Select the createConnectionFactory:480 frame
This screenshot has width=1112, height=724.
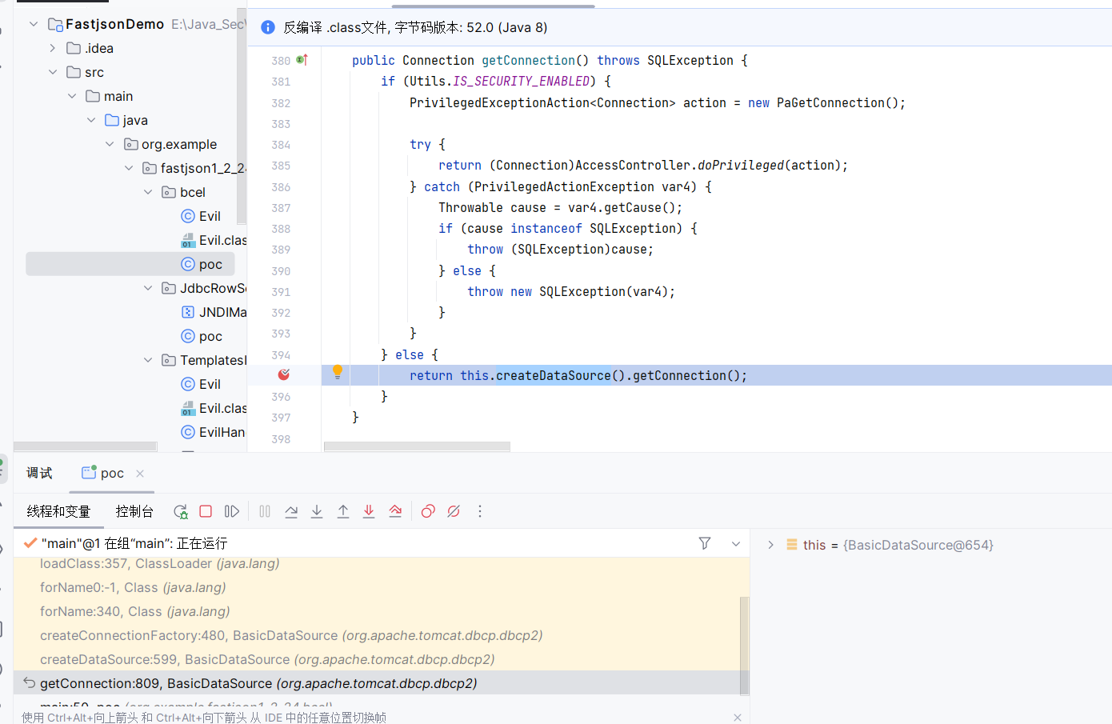376,635
